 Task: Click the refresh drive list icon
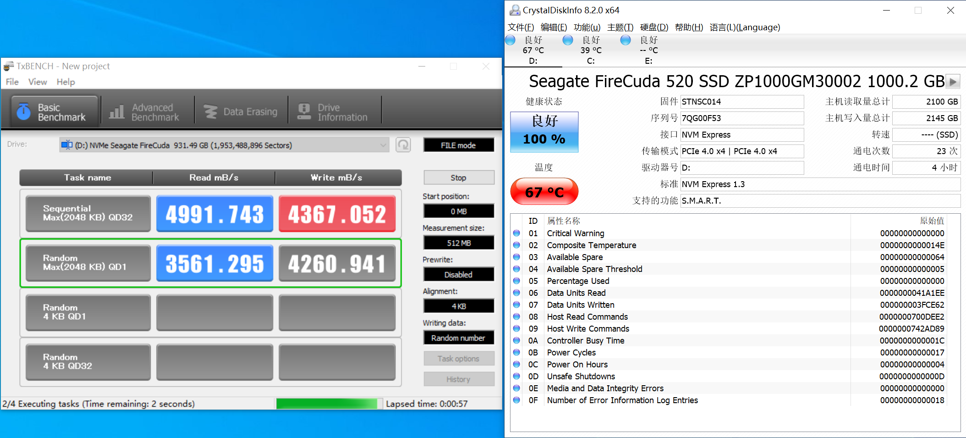click(x=403, y=145)
